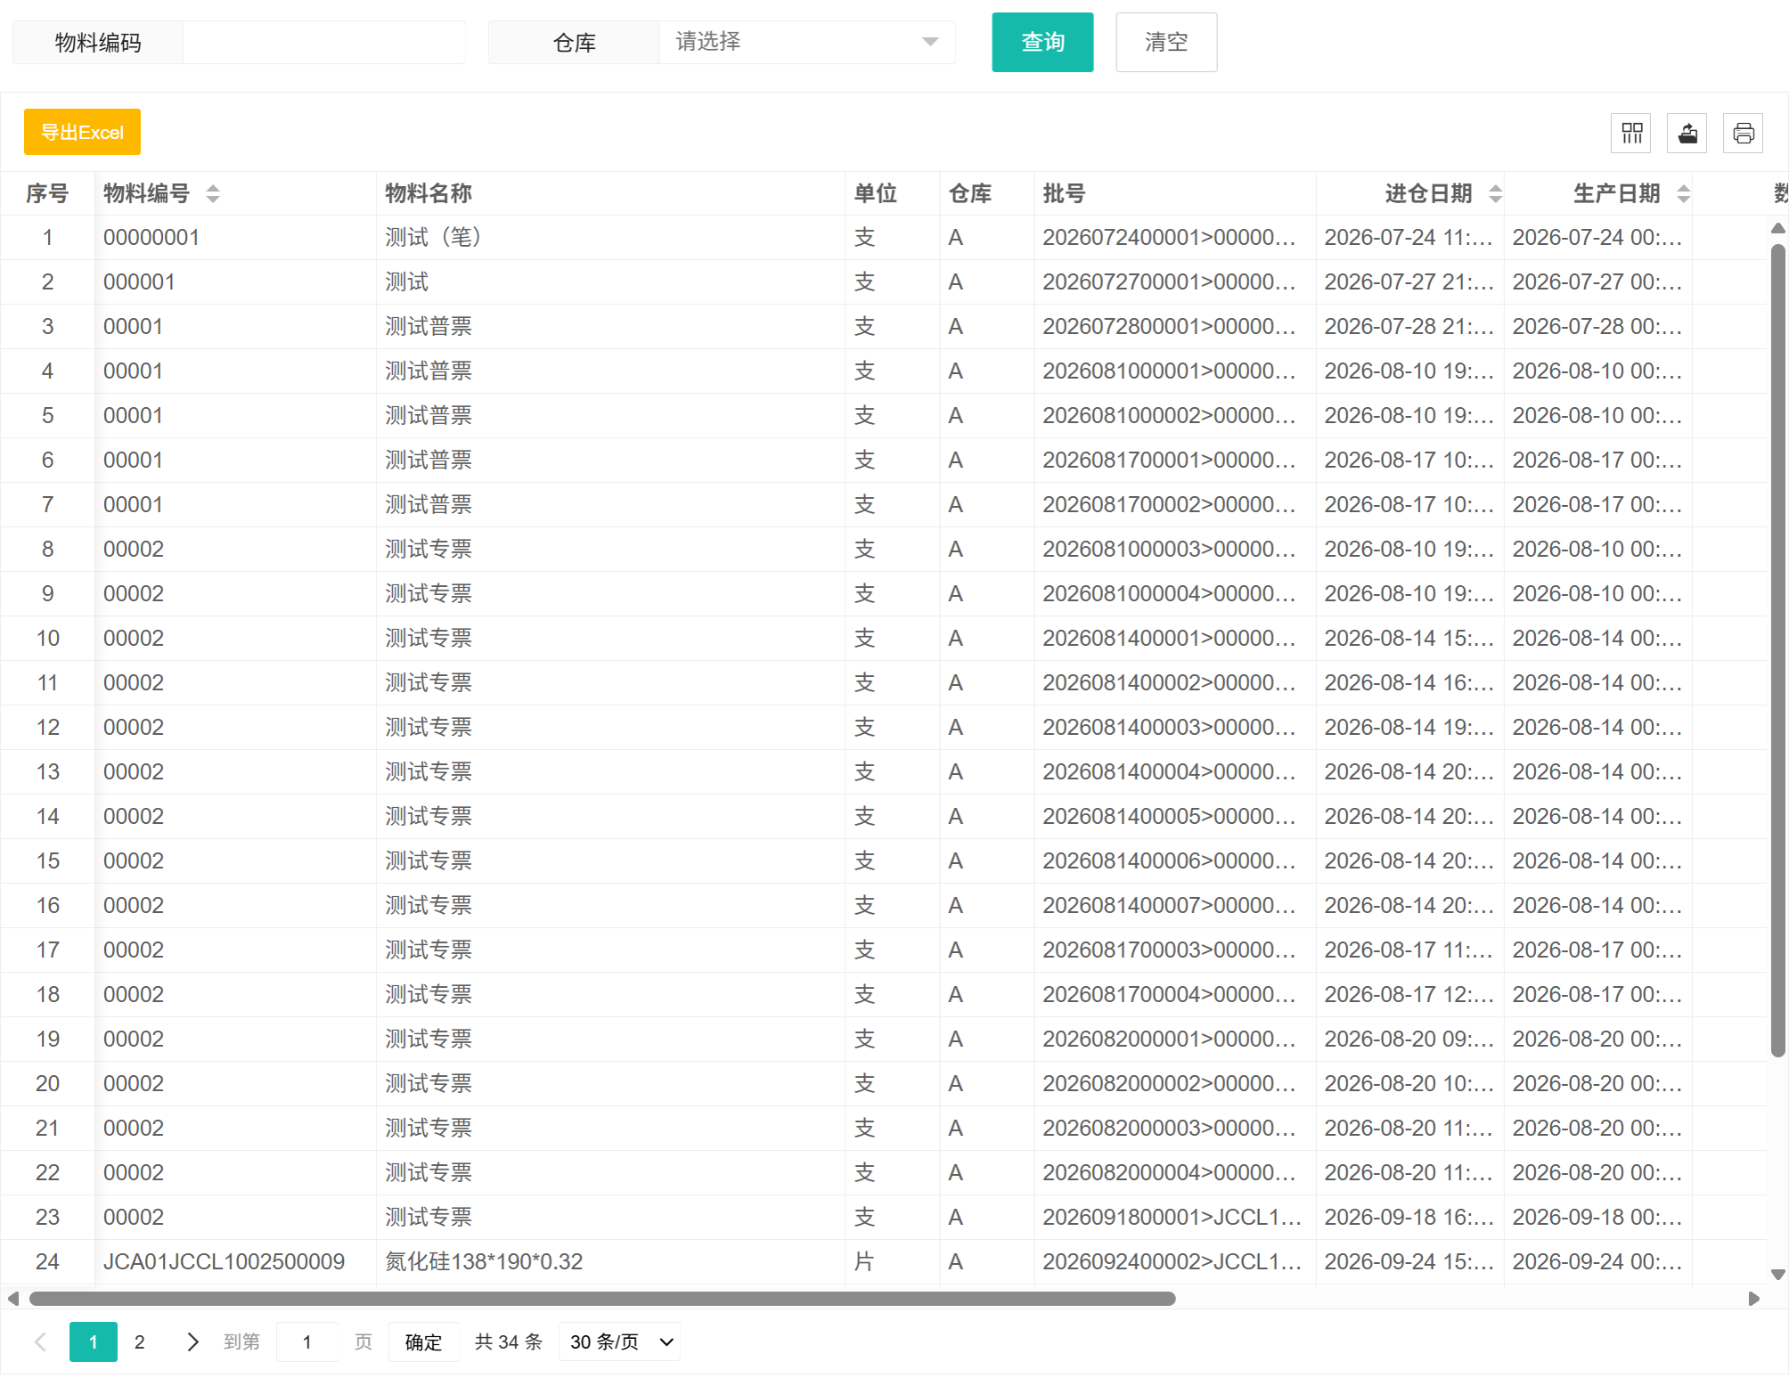Click the print table icon

1744,134
